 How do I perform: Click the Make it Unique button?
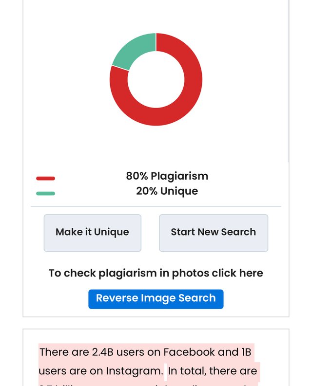pyautogui.click(x=92, y=233)
